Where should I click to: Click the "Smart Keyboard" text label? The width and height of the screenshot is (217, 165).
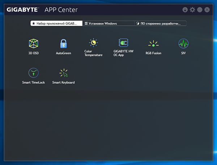coord(63,83)
